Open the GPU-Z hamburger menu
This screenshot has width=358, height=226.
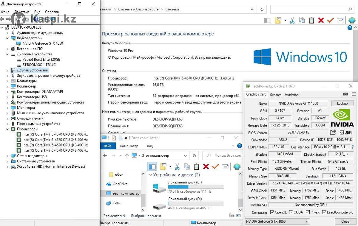tap(354, 94)
